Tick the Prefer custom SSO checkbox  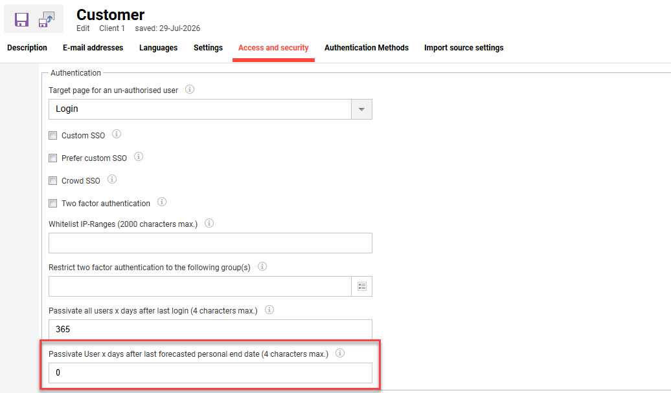tap(52, 158)
